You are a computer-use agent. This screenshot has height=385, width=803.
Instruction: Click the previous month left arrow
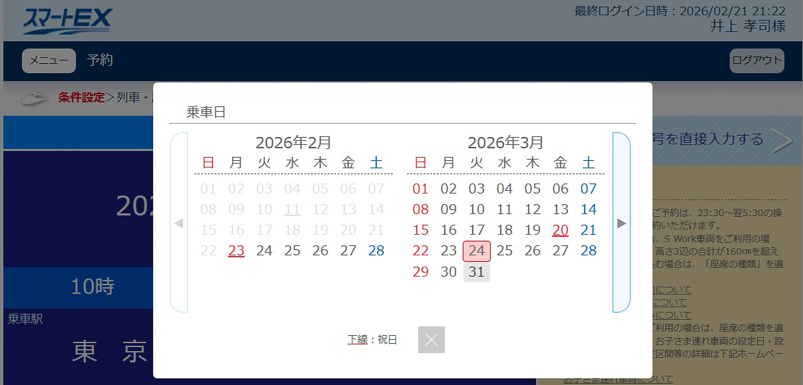click(178, 223)
